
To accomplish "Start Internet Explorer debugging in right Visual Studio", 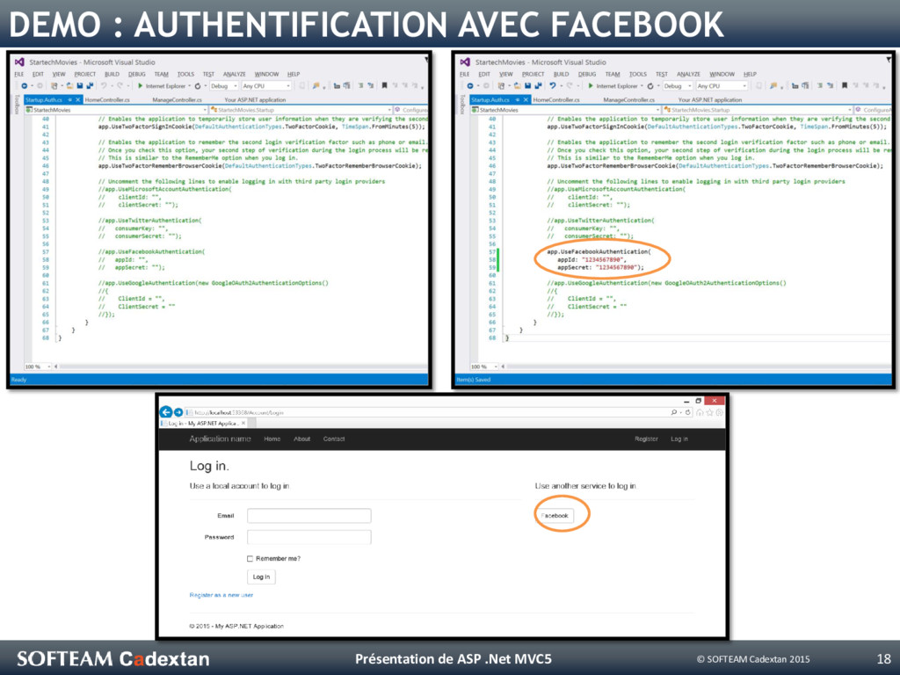I will [x=613, y=86].
